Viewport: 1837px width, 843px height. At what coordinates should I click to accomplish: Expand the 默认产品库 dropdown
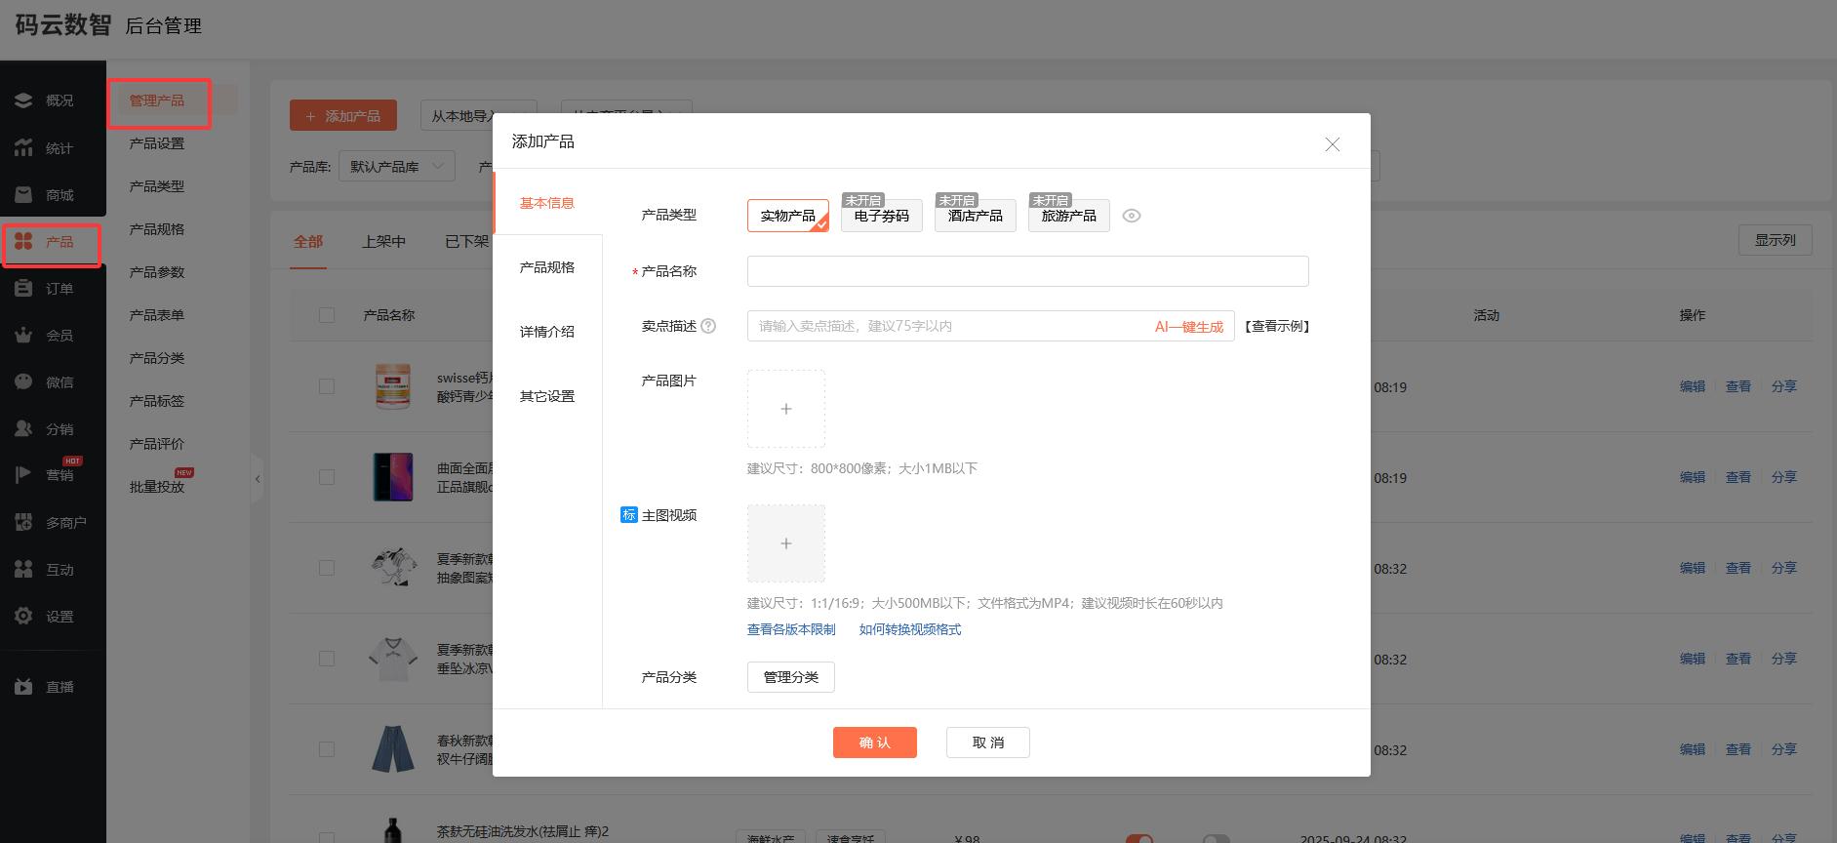tap(397, 167)
